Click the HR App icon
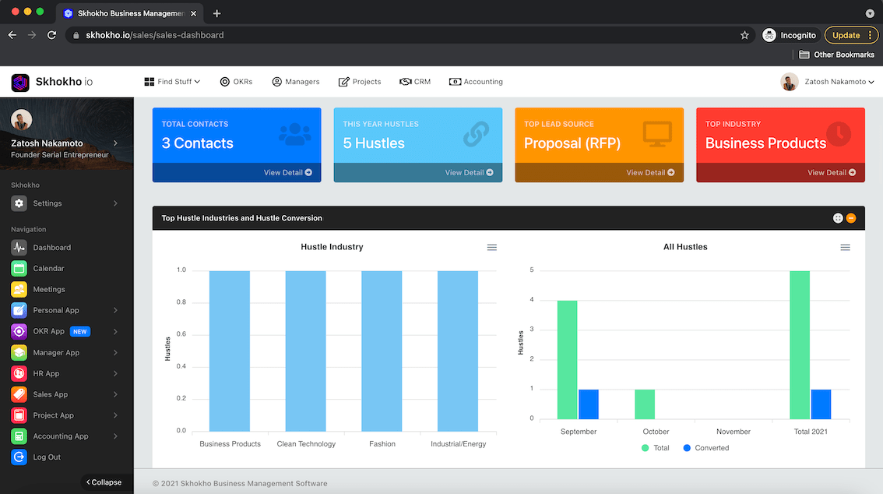This screenshot has width=883, height=494. (19, 373)
